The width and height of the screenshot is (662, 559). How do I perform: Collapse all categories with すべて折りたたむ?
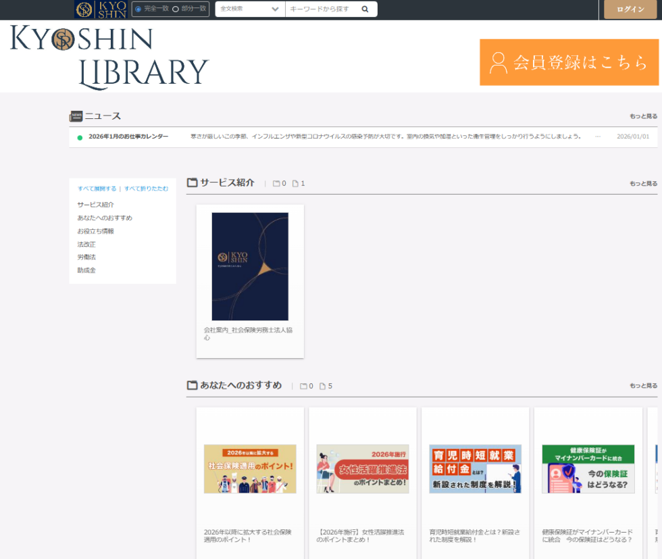(147, 189)
